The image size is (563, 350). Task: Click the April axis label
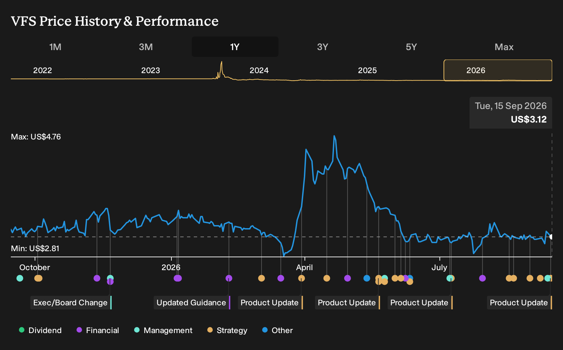tap(304, 267)
